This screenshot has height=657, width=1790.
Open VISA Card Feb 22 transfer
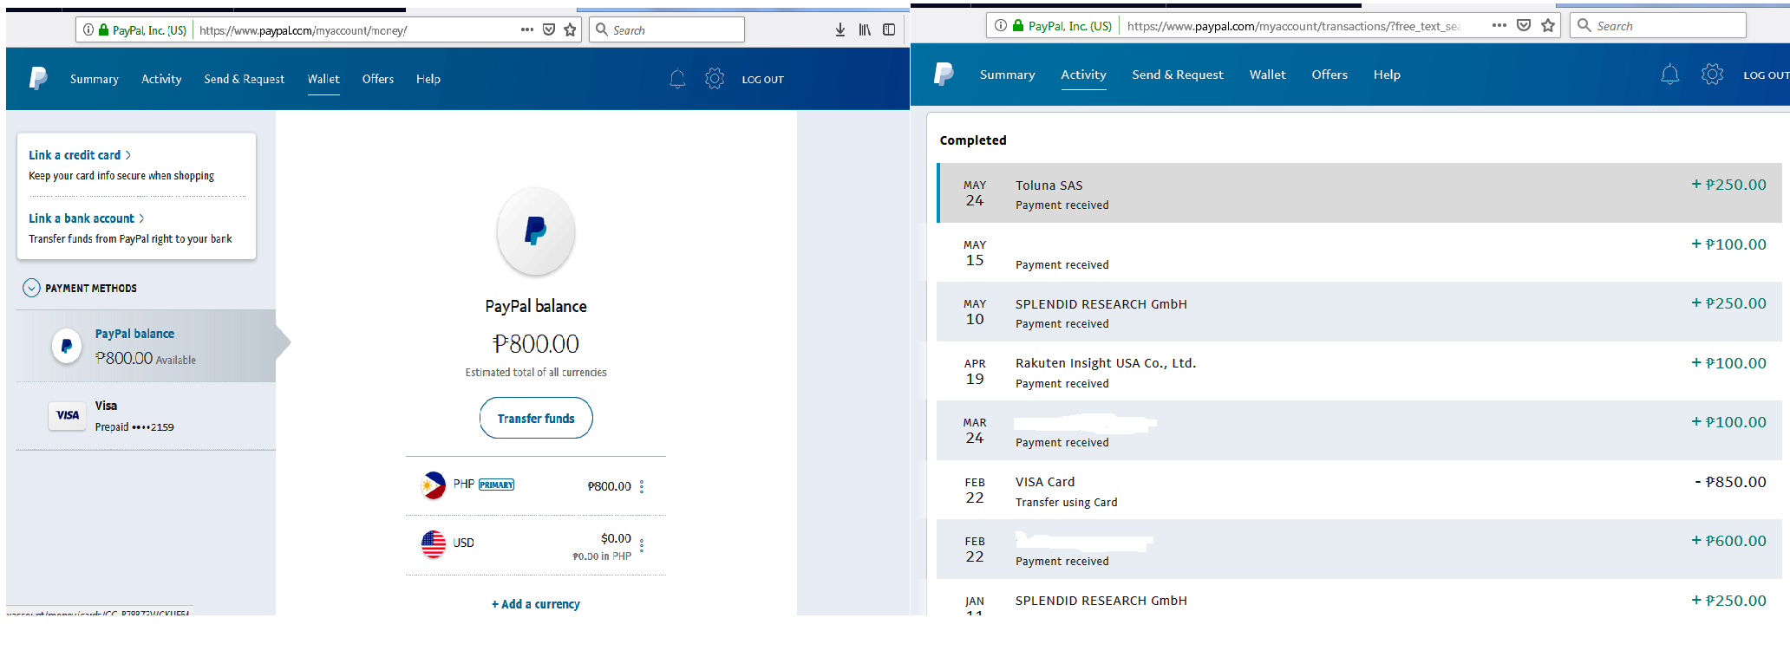point(1360,490)
